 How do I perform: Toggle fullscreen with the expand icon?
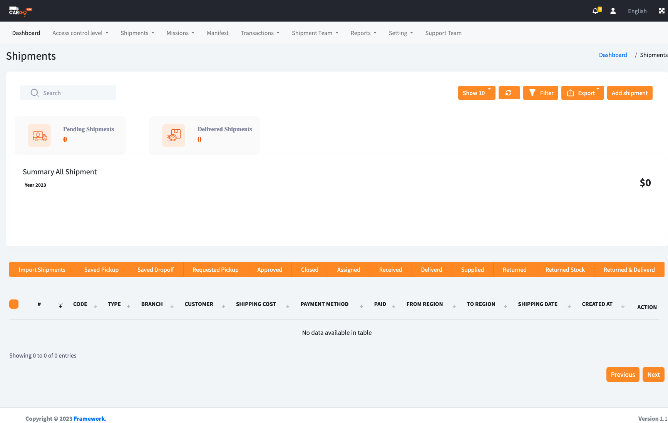661,11
